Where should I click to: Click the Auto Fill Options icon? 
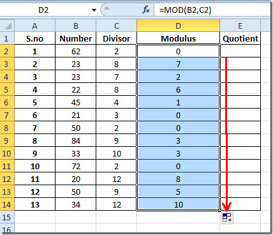[227, 218]
